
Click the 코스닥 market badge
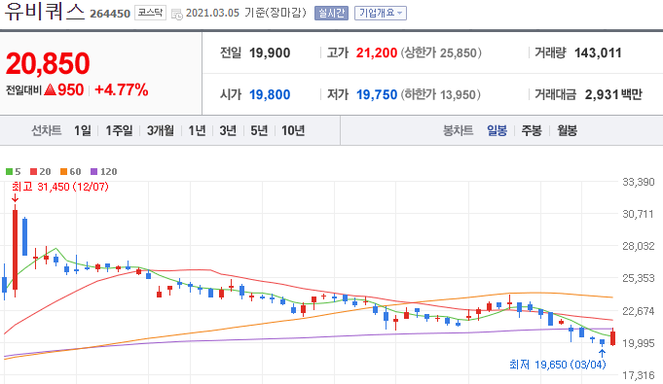tap(150, 13)
